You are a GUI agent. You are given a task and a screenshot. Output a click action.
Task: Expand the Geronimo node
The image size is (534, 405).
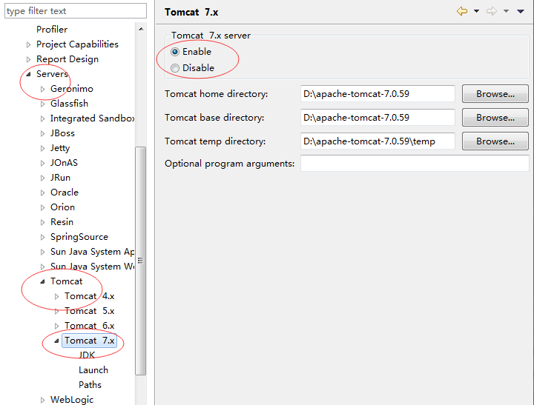point(42,89)
